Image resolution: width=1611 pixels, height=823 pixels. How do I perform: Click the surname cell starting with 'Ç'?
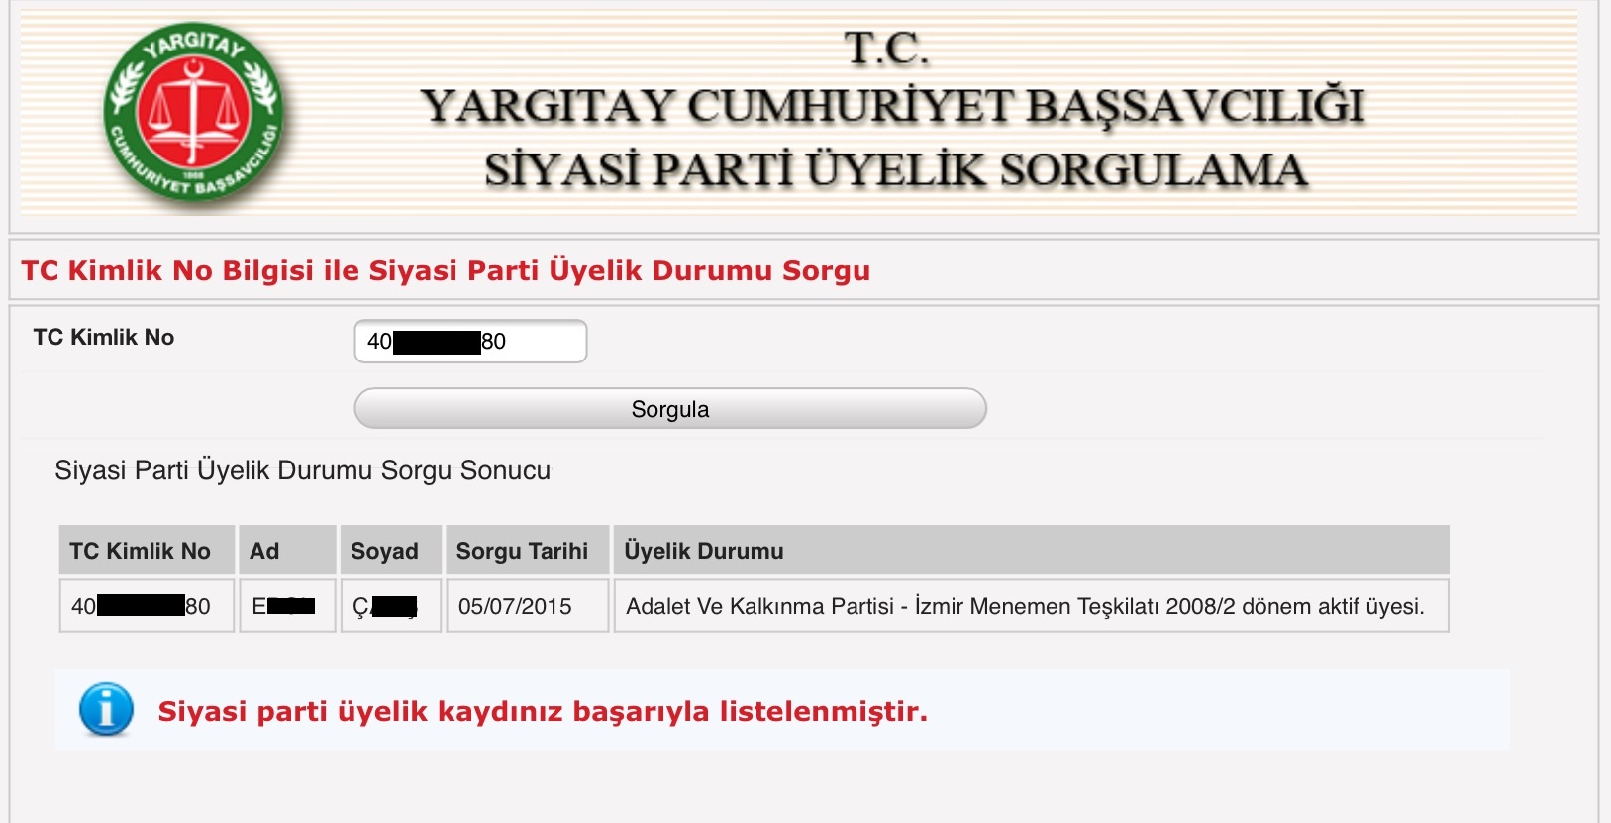pyautogui.click(x=391, y=606)
